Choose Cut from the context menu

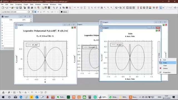tap(167, 60)
